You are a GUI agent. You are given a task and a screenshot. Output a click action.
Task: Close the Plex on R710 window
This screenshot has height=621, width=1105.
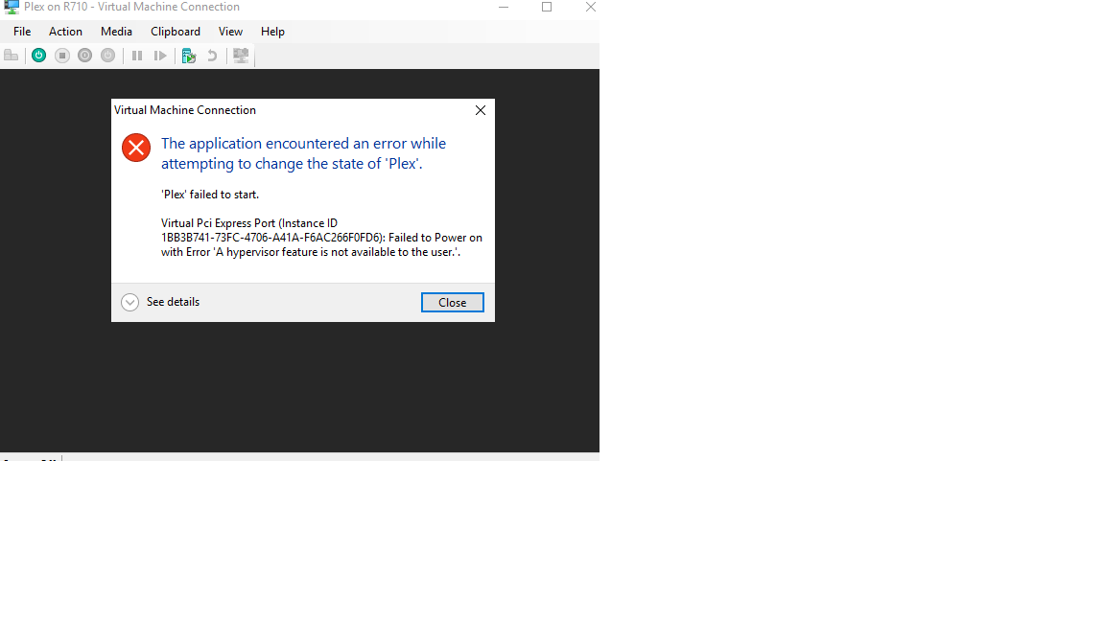pos(591,7)
